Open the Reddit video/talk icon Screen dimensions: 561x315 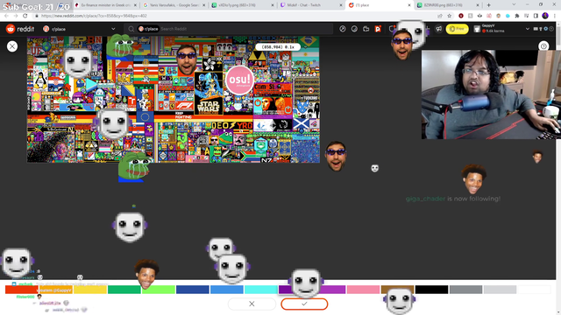pos(366,29)
